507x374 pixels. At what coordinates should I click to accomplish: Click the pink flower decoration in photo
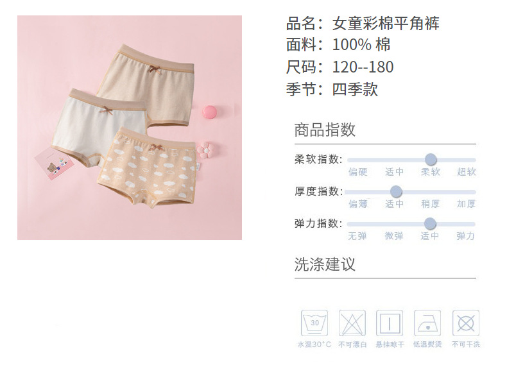205,149
